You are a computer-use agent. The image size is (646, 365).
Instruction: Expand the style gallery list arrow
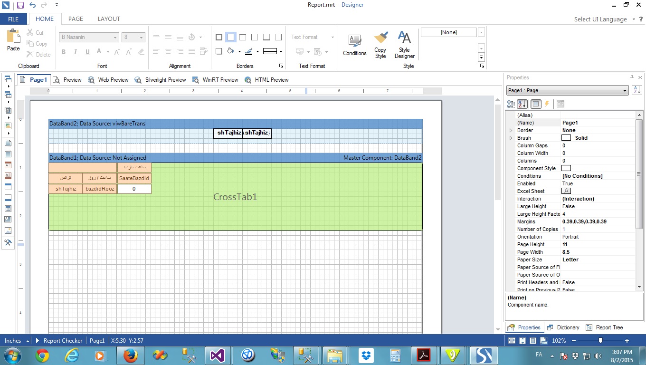481,58
